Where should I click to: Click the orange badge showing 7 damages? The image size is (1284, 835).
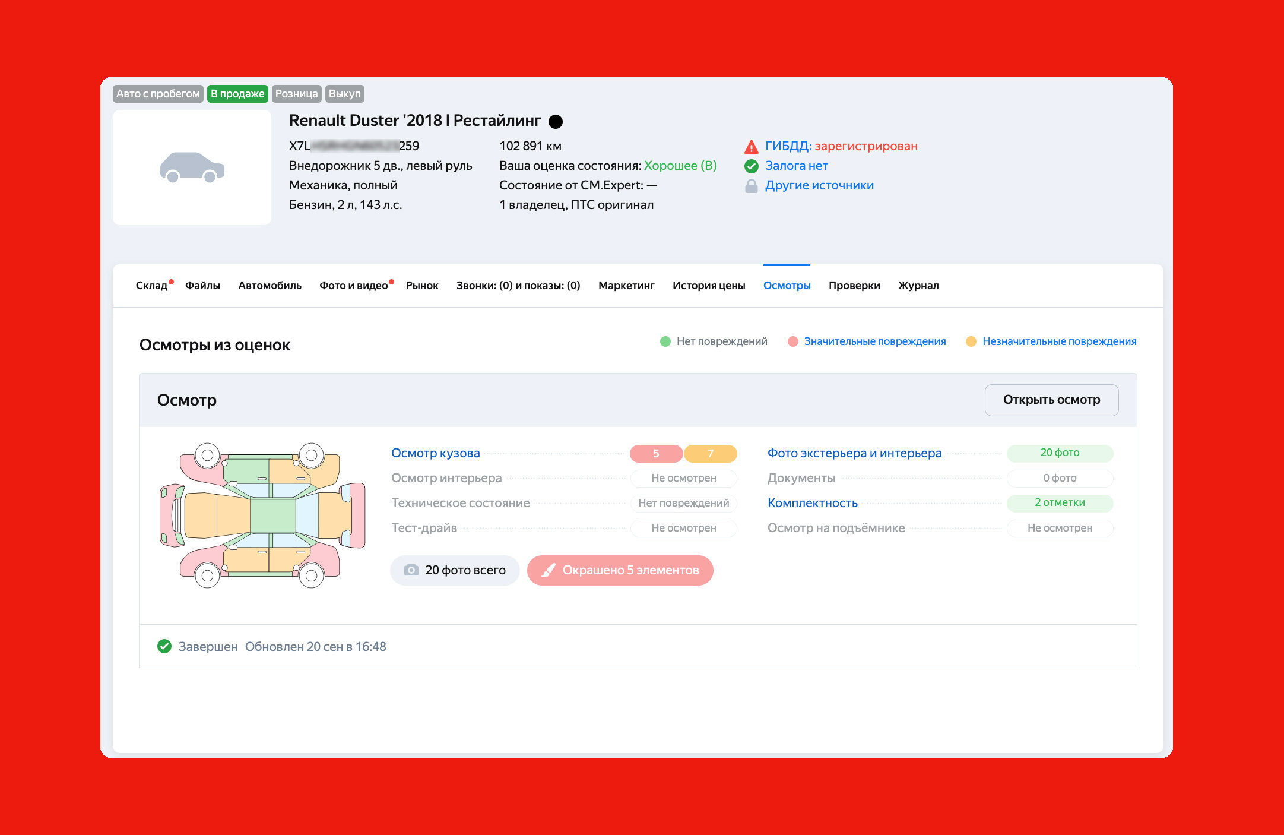click(710, 454)
